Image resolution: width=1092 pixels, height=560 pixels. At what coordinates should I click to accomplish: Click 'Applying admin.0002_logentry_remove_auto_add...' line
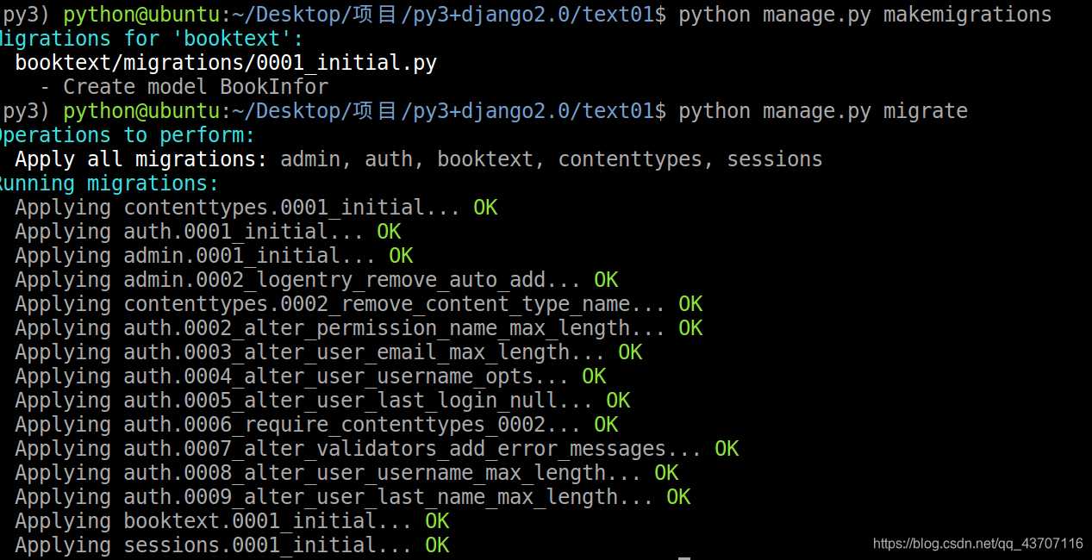(316, 280)
